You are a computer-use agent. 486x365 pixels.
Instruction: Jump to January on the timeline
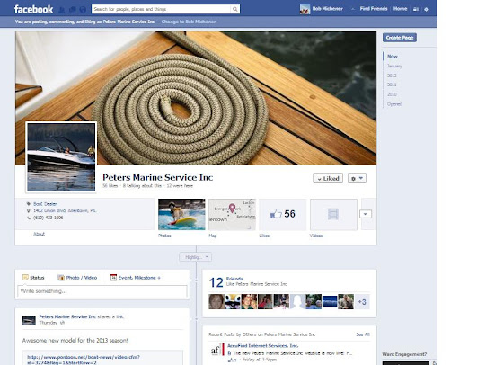[x=394, y=66]
